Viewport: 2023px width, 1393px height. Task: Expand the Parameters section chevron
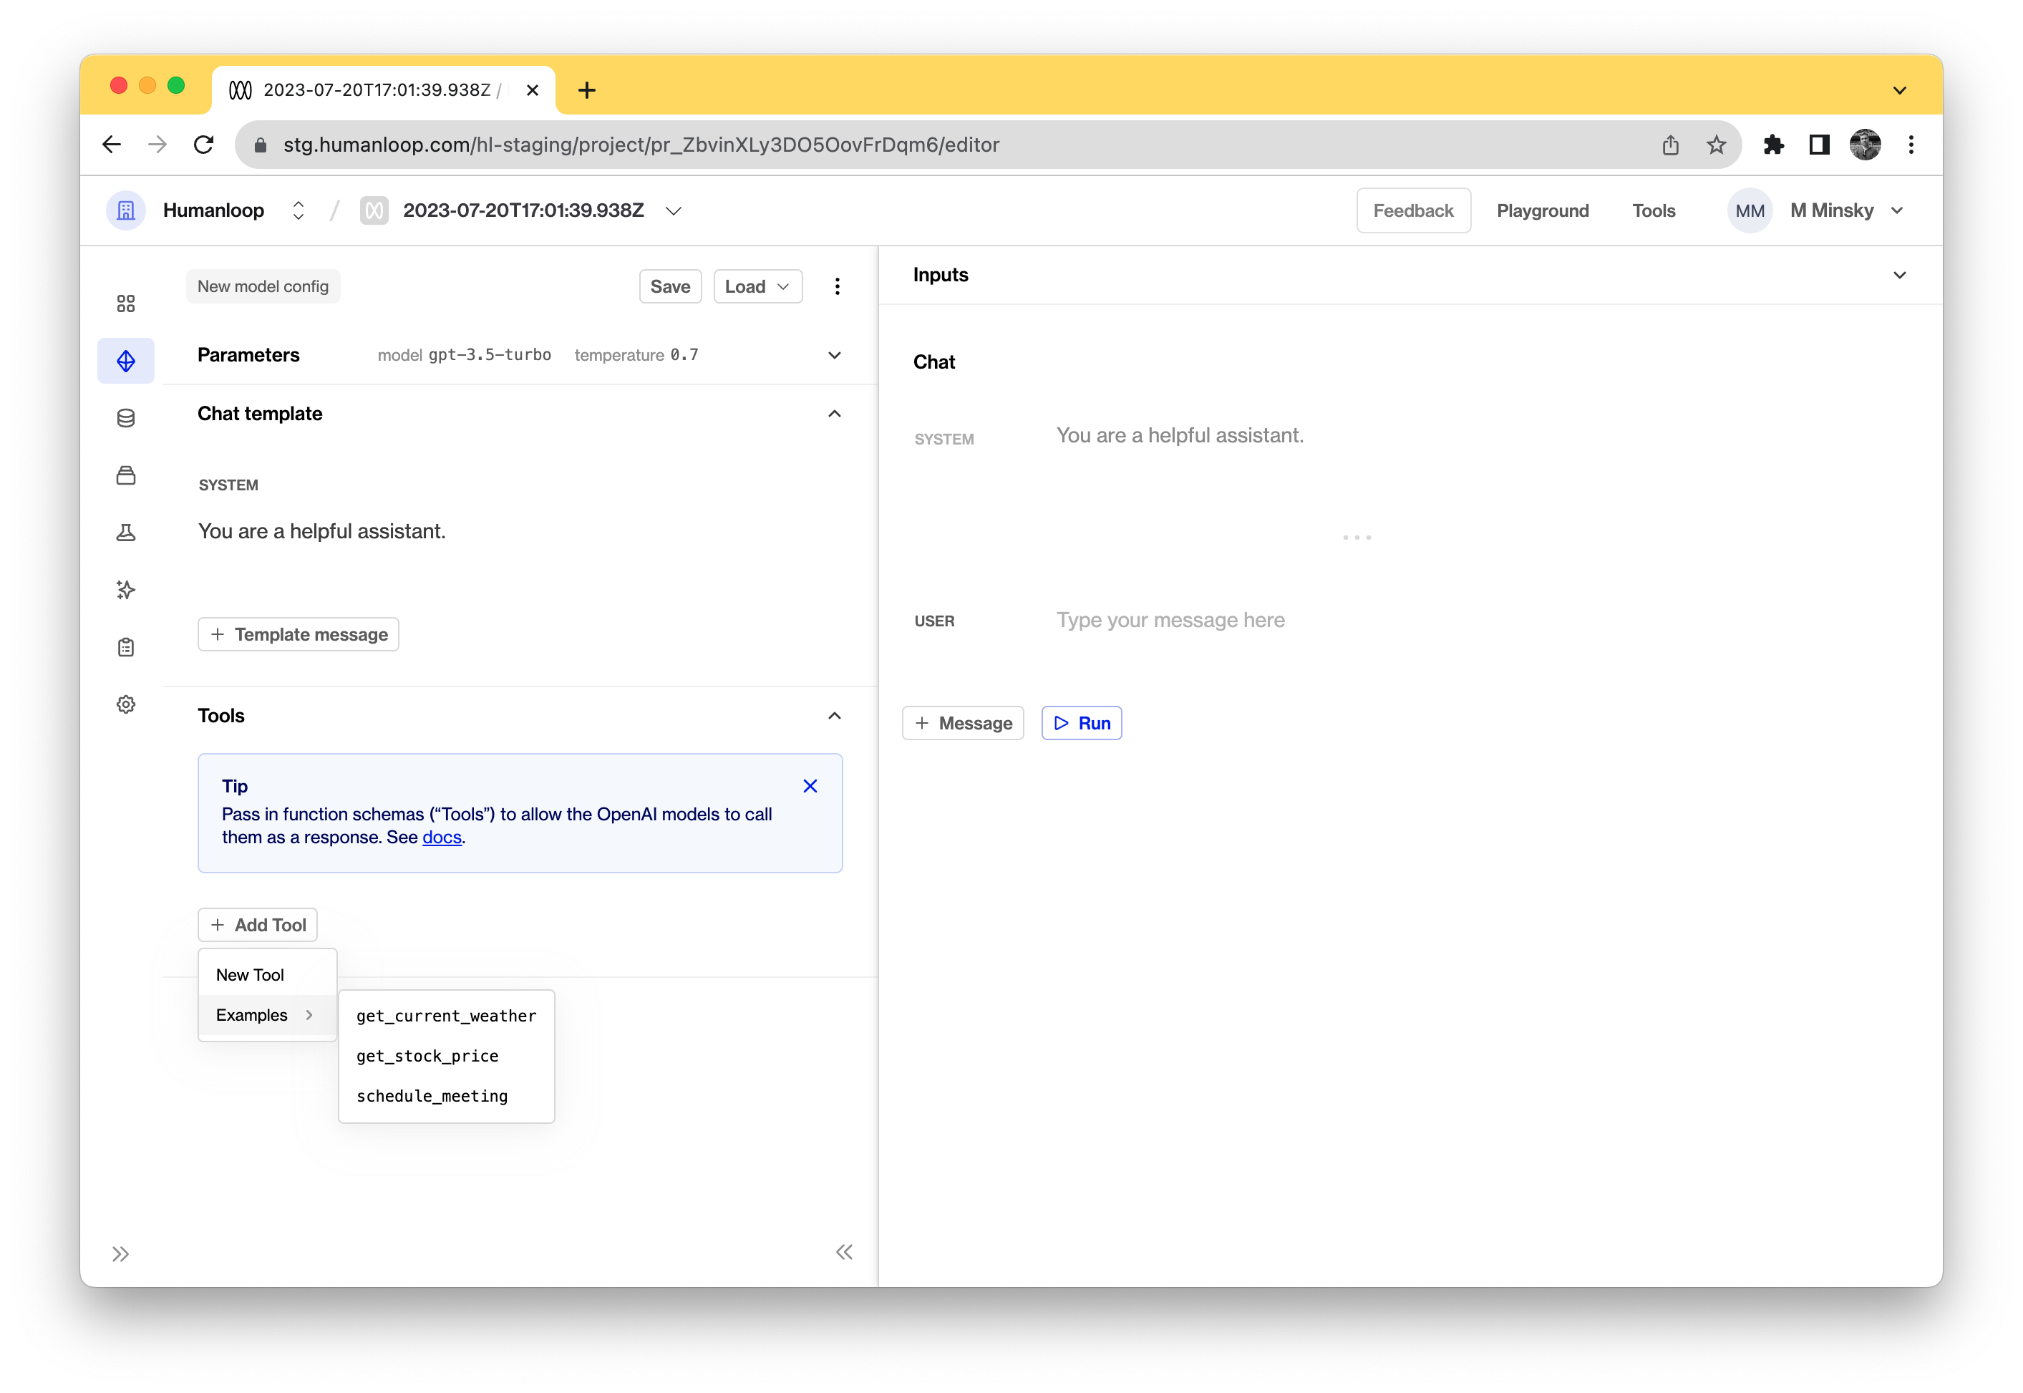pos(835,355)
